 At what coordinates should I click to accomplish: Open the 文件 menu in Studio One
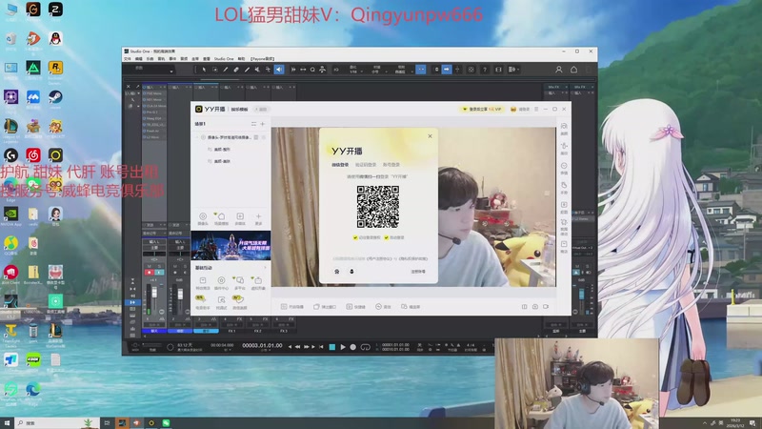click(128, 59)
